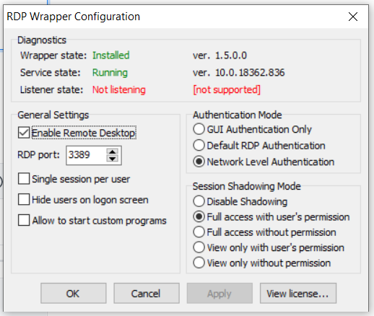Confirm settings with OK button
The image size is (374, 316).
(74, 293)
